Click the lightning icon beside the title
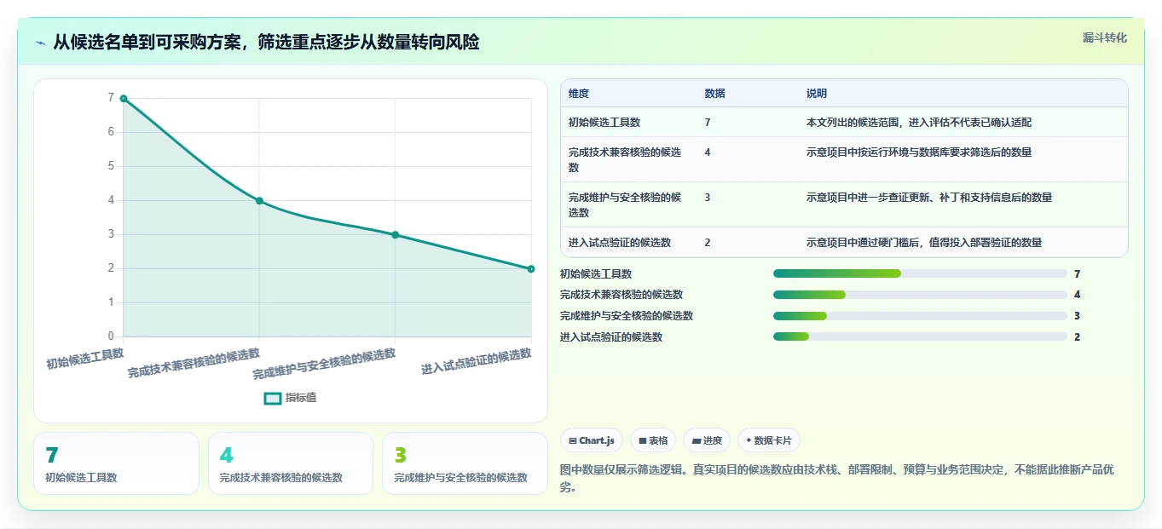The width and height of the screenshot is (1162, 529). point(41,43)
